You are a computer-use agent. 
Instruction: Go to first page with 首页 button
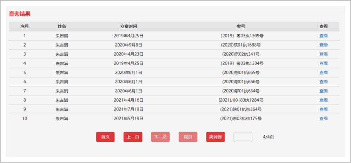[x=105, y=137]
